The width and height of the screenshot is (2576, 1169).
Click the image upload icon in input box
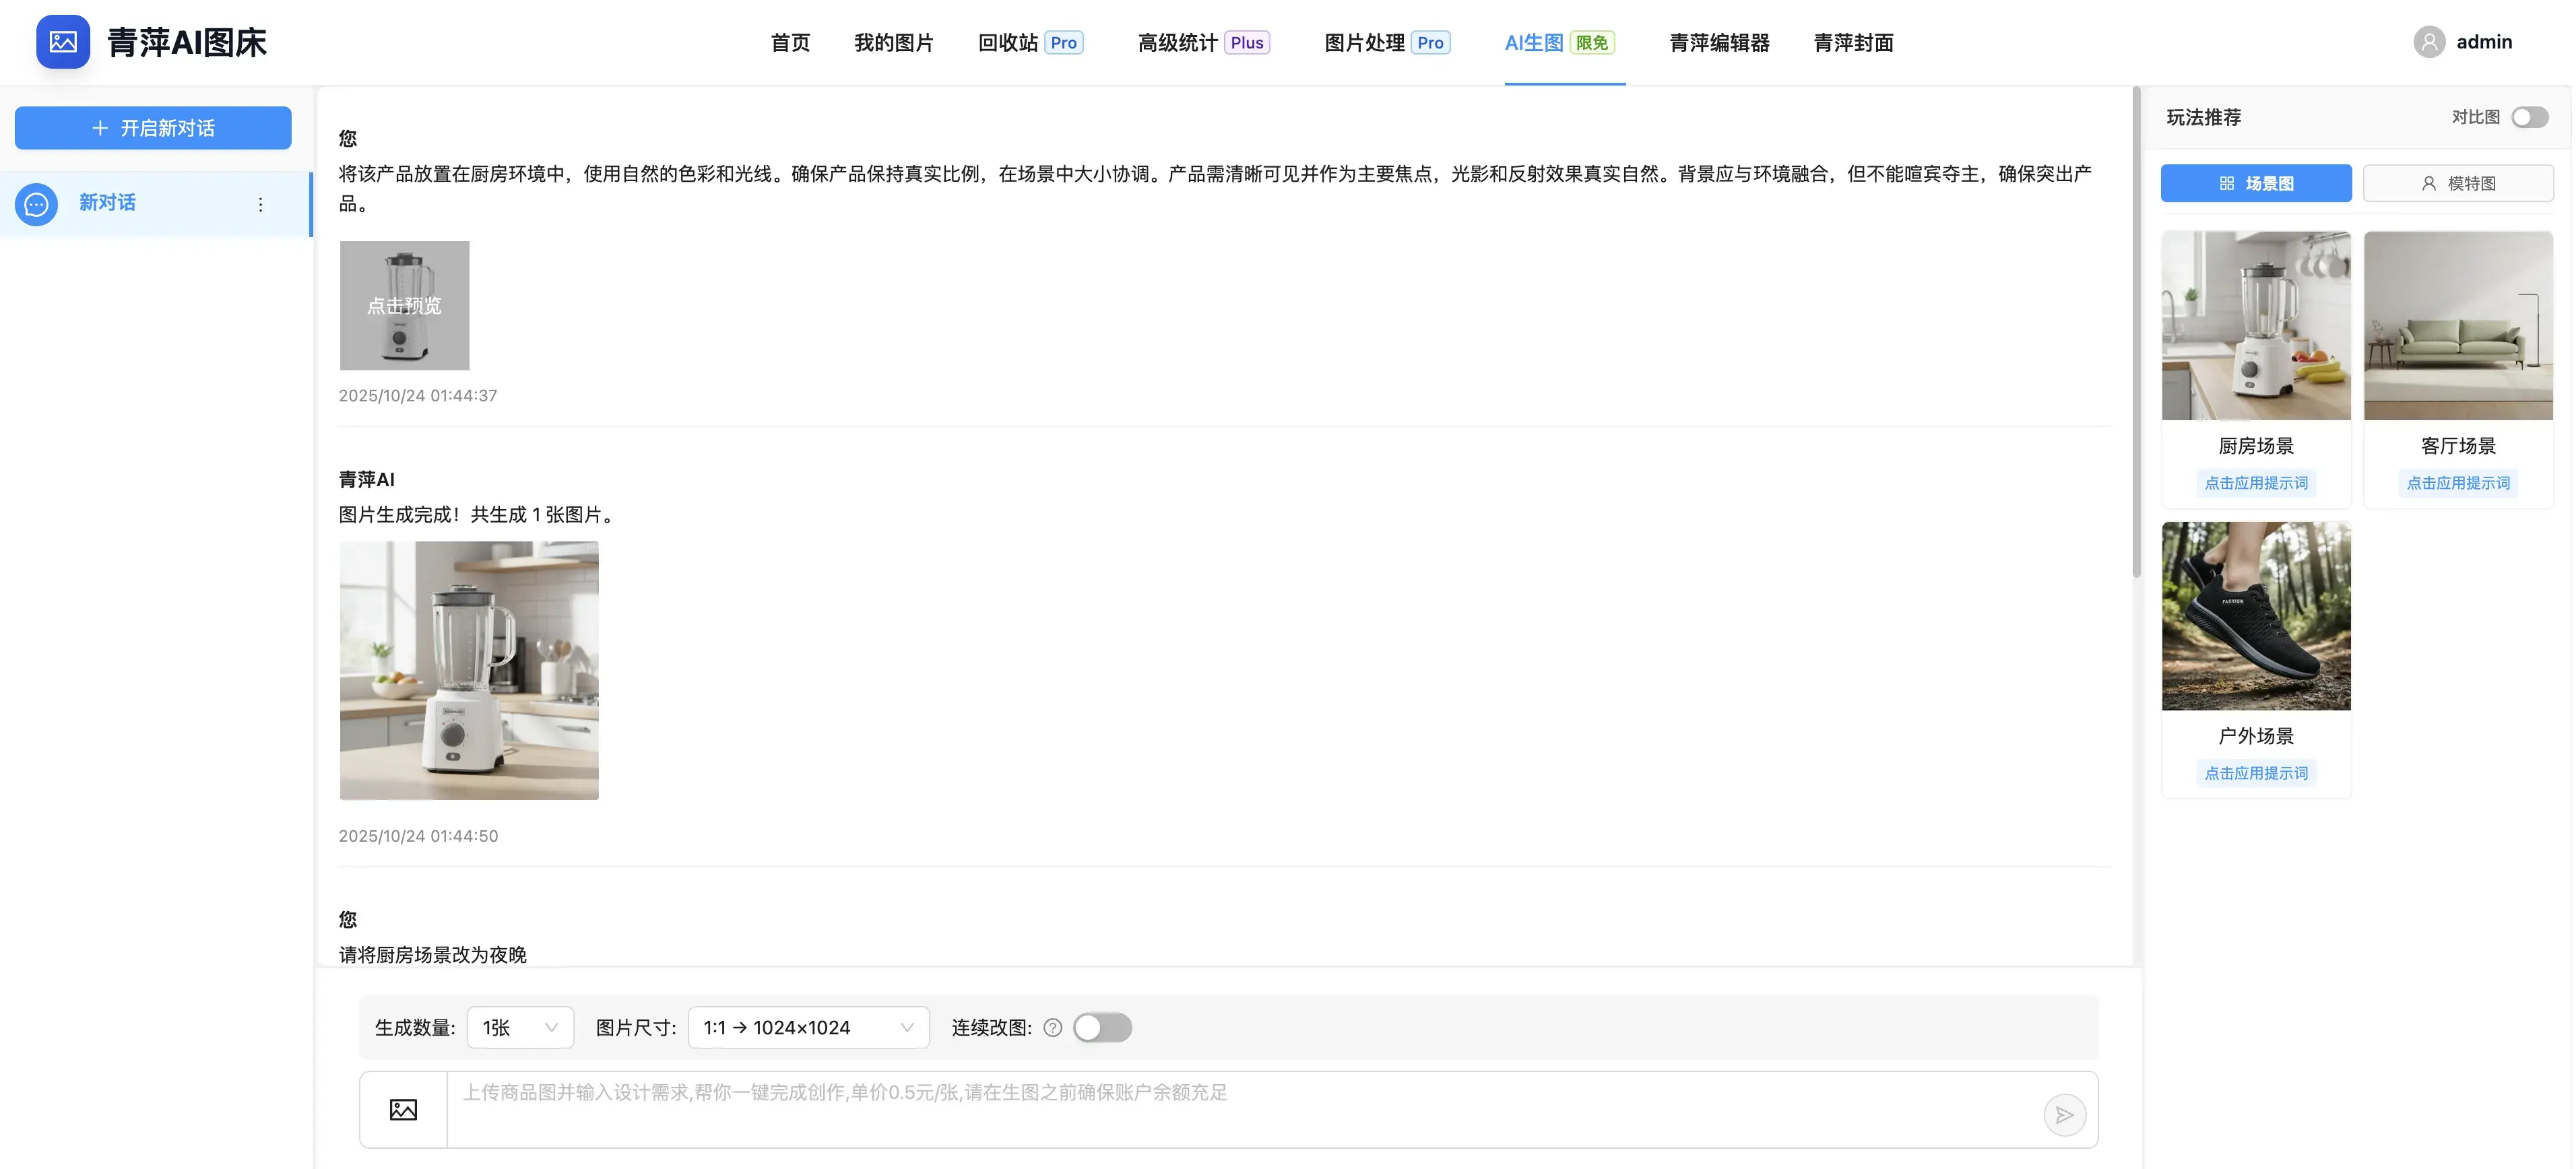click(403, 1109)
